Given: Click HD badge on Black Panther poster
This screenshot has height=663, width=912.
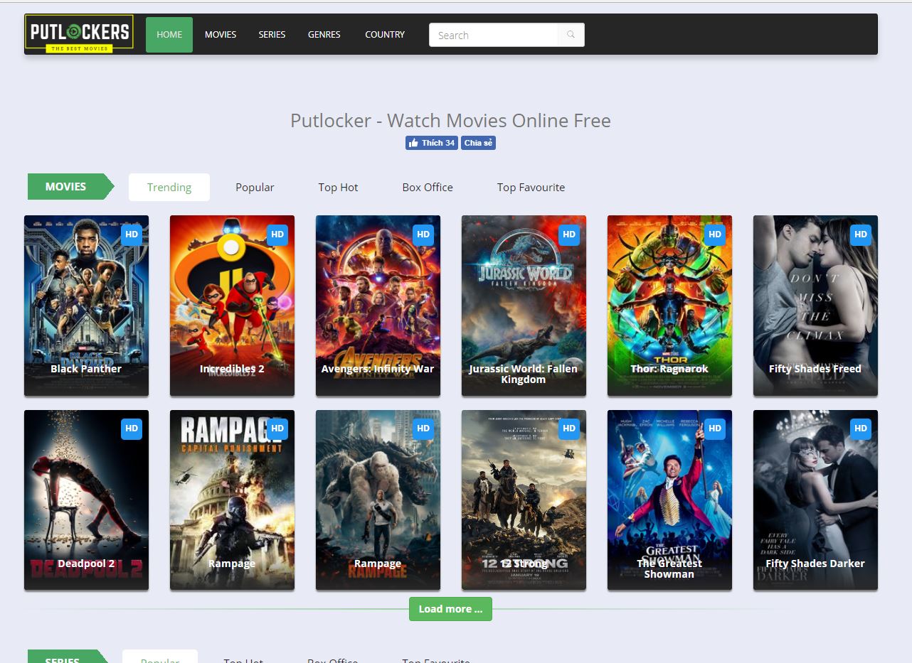Looking at the screenshot, I should coord(132,235).
